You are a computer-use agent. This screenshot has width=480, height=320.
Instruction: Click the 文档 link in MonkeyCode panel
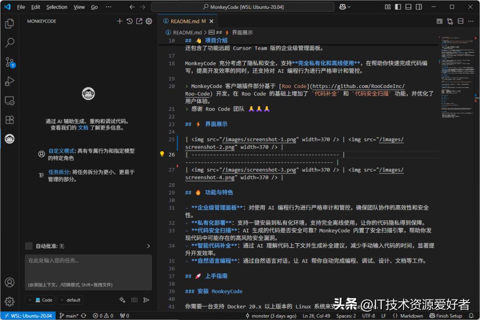coord(84,127)
